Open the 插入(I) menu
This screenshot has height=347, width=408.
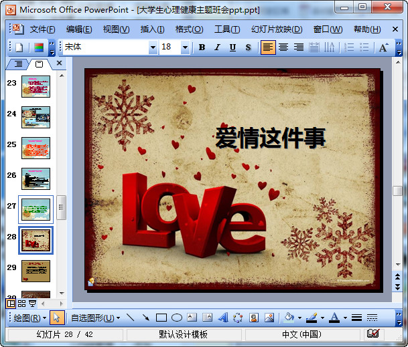152,29
